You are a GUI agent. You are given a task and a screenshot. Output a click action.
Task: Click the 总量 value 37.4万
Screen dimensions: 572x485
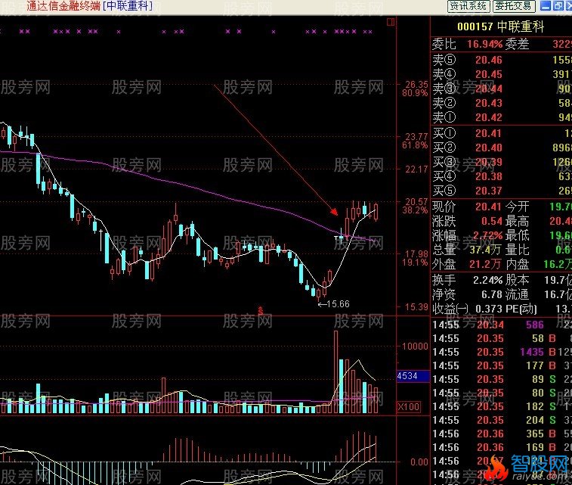tap(485, 250)
